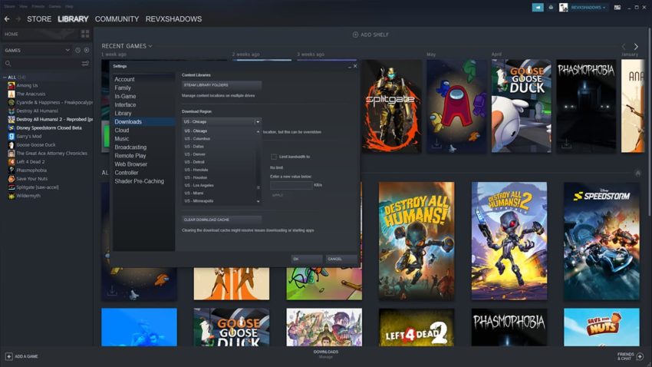Enter Big Picture mode icon

click(x=617, y=8)
